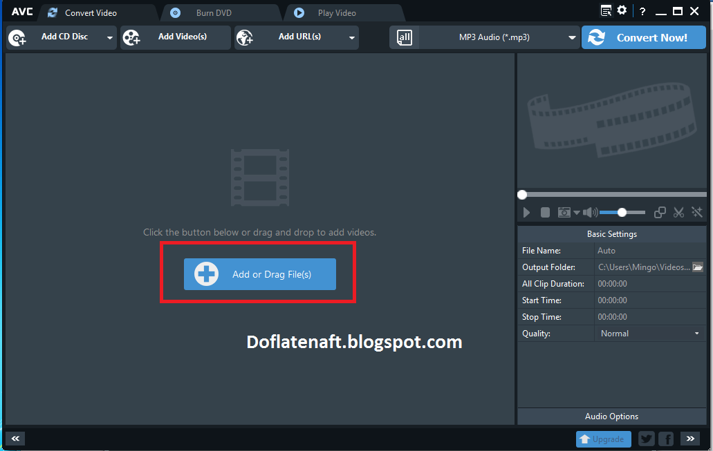Screen dimensions: 713x451
Task: Click the Convert Now refresh arrows icon
Action: coord(596,37)
